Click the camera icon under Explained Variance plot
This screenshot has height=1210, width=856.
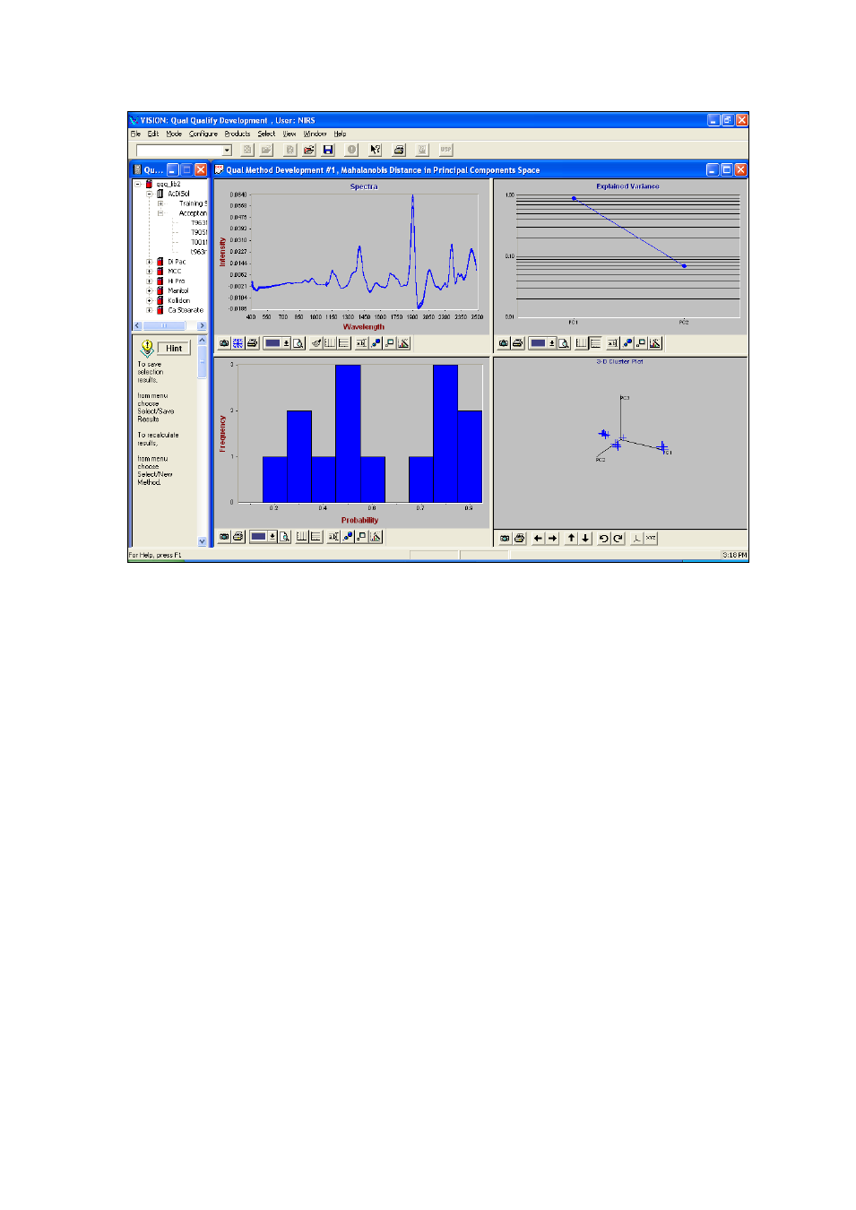(504, 343)
